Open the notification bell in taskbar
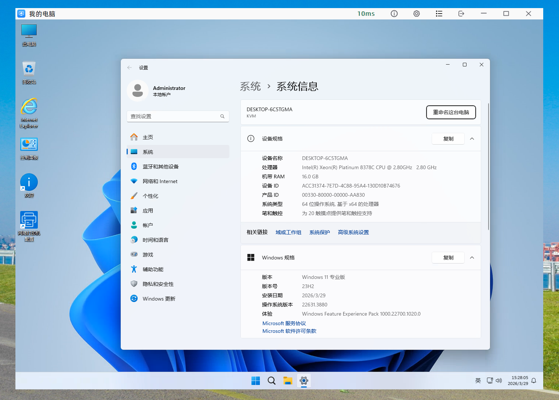The image size is (559, 400). 534,381
